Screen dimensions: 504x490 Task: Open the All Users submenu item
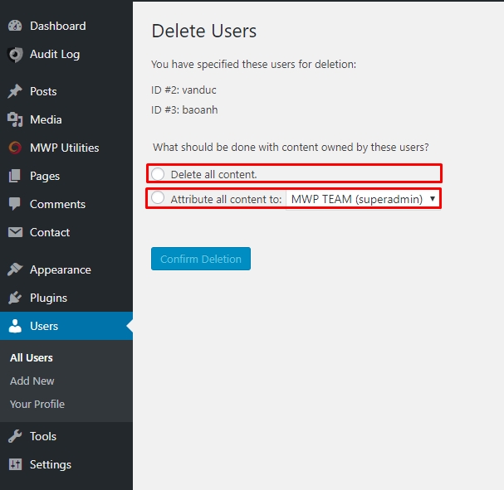coord(32,357)
